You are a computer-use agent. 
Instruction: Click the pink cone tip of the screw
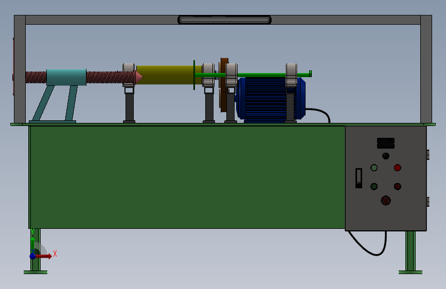click(139, 77)
